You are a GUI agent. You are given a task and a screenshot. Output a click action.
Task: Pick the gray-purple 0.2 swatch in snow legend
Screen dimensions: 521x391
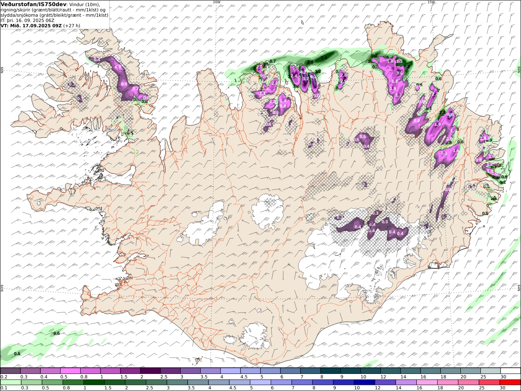point(10,371)
